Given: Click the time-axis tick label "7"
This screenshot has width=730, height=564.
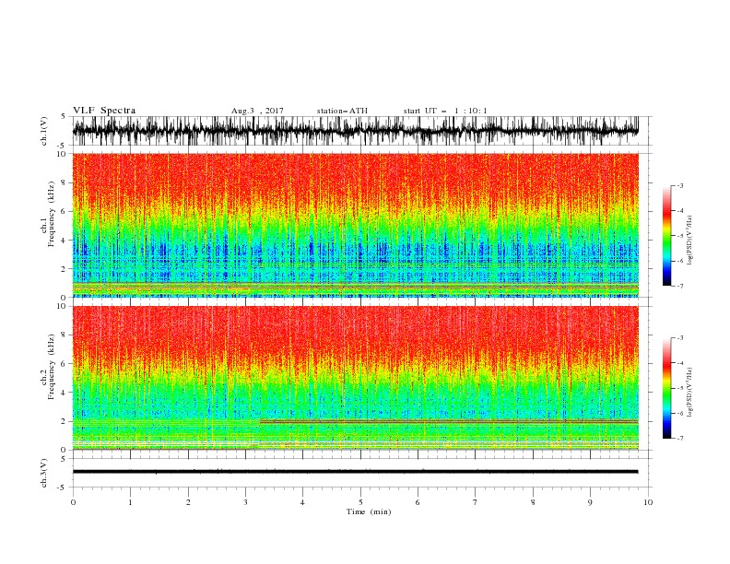Looking at the screenshot, I should coord(476,502).
